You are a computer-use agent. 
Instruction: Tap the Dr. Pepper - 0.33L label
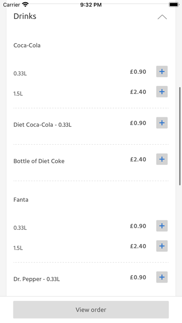37,279
